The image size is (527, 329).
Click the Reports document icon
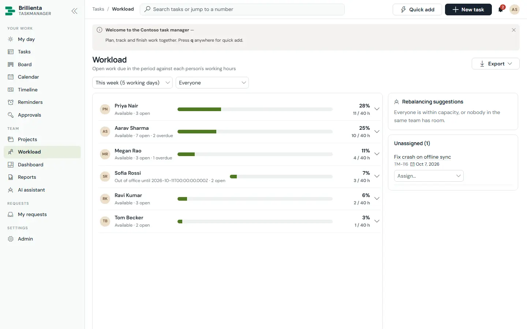pos(11,177)
